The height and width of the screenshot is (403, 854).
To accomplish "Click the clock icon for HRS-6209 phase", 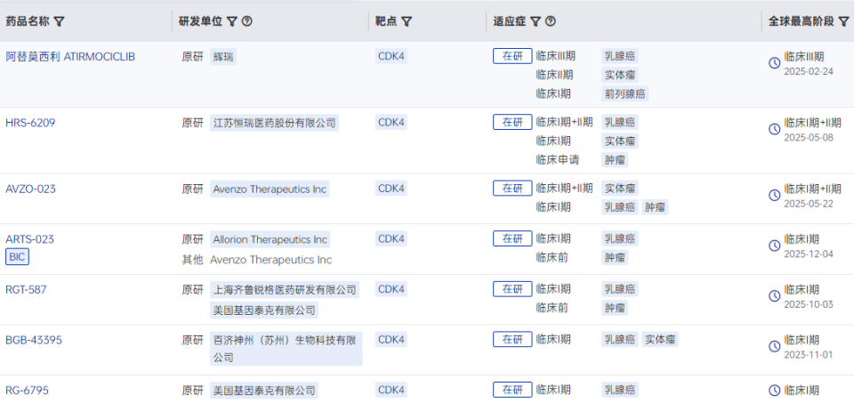I will coord(774,130).
